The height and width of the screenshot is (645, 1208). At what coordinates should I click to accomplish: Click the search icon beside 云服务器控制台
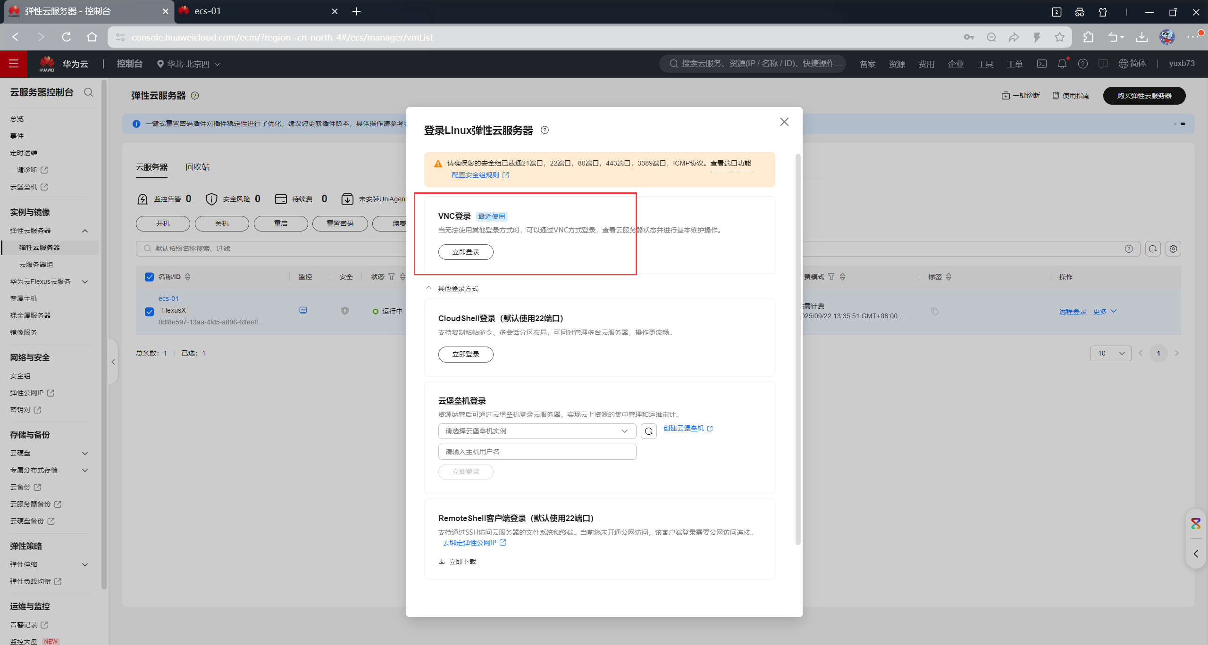88,92
